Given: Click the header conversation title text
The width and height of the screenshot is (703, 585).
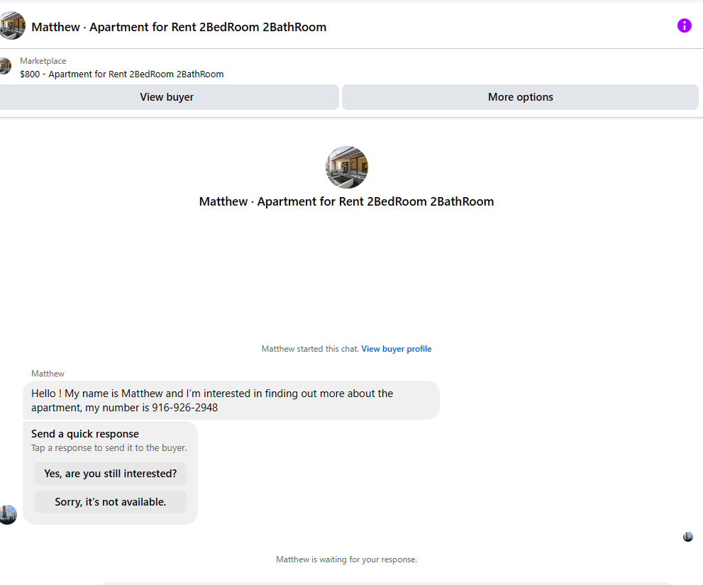Looking at the screenshot, I should (179, 27).
